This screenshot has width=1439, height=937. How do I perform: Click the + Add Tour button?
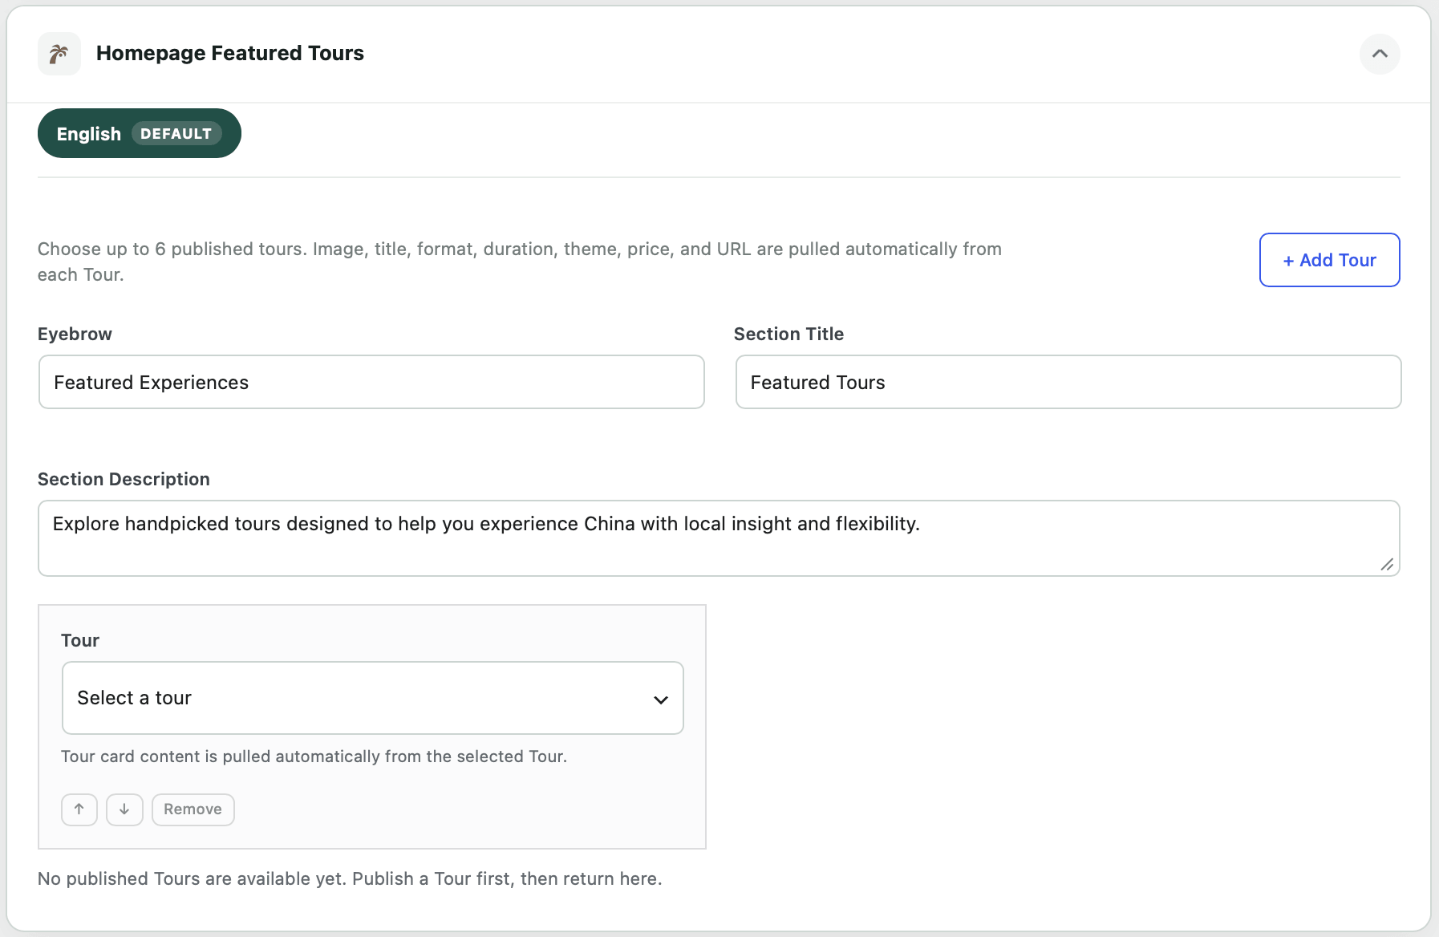(x=1330, y=260)
